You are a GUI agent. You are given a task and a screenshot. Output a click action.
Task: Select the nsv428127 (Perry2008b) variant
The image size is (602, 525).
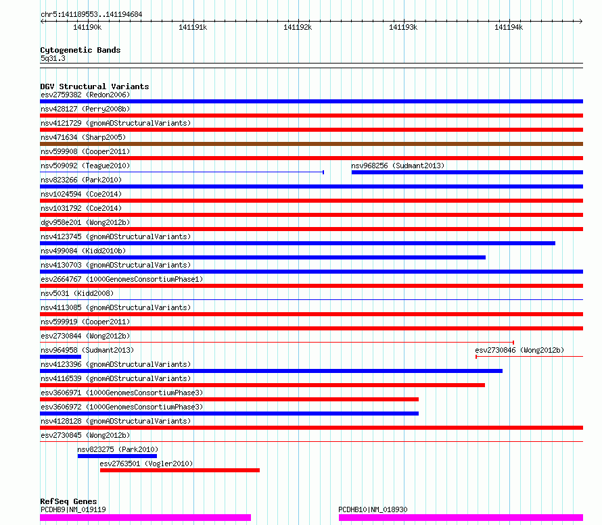point(85,109)
